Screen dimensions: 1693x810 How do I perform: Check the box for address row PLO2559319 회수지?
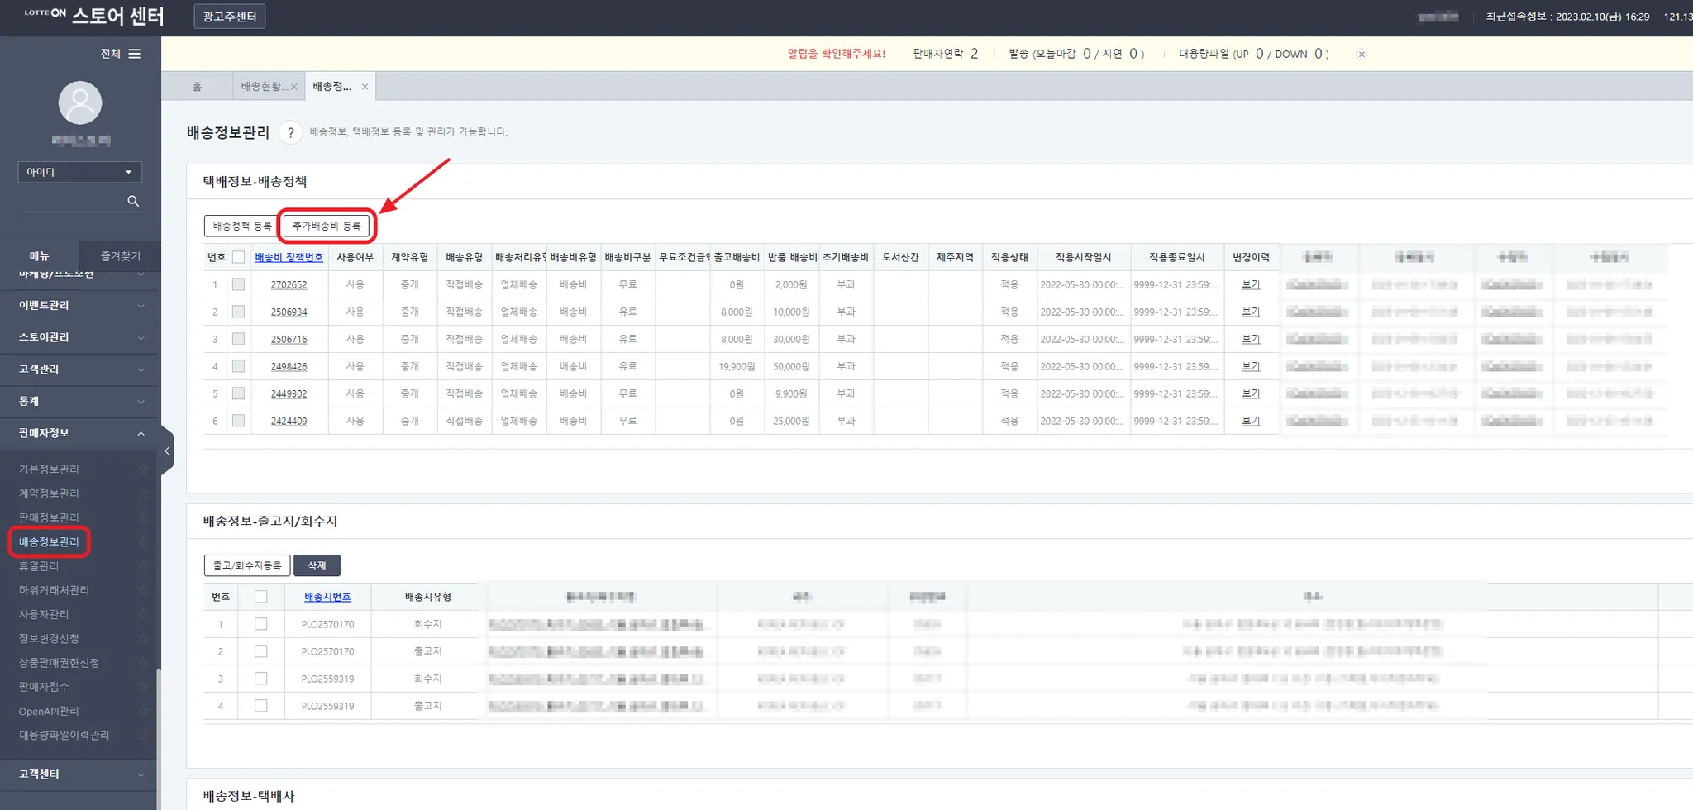pos(261,679)
